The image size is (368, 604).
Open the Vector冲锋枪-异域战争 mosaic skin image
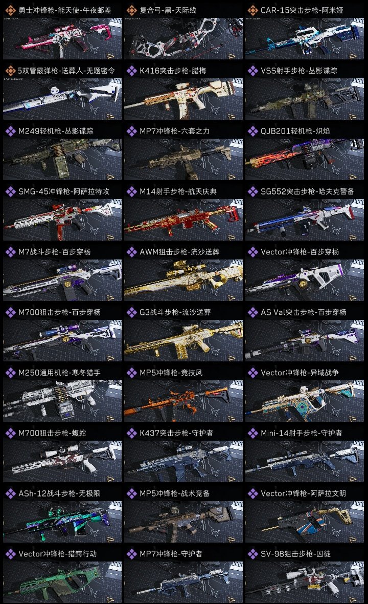(x=305, y=401)
